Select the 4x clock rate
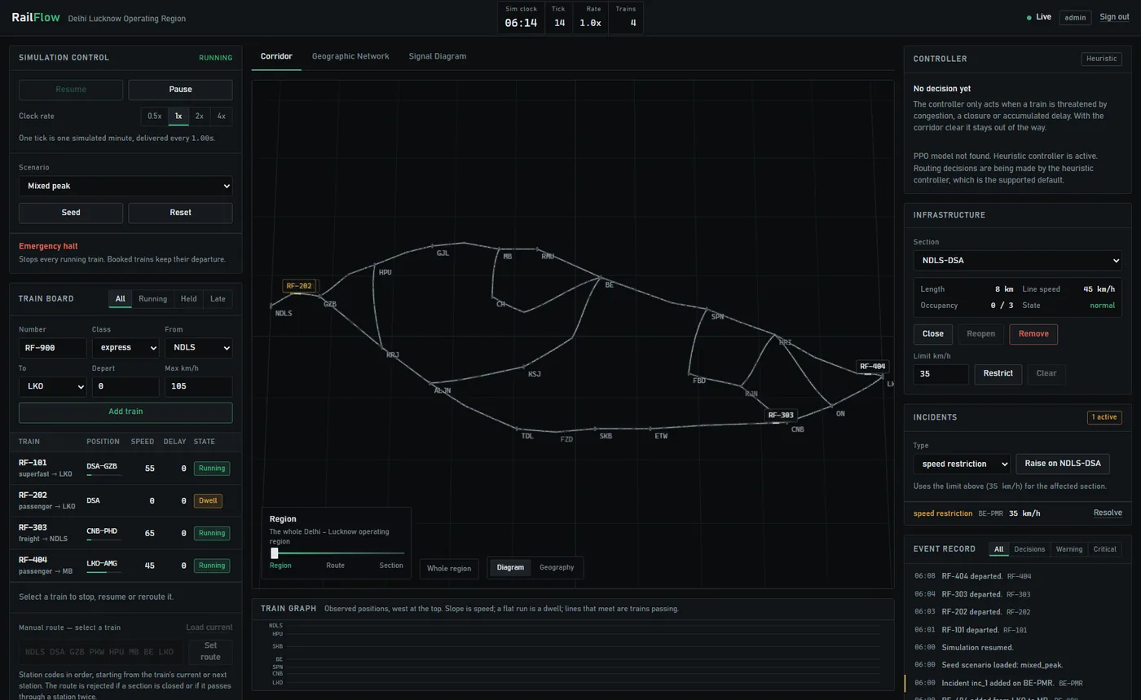 click(221, 117)
